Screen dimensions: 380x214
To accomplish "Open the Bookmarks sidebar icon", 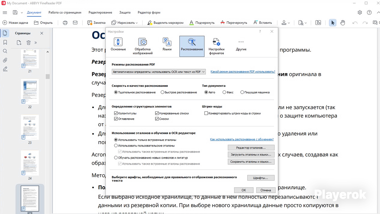I will [x=5, y=42].
